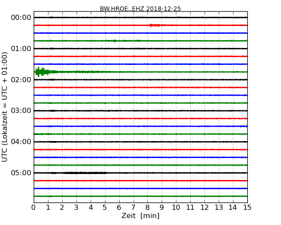Click the x-axis tick label 13
This screenshot has width=281, height=225.
coord(219,208)
